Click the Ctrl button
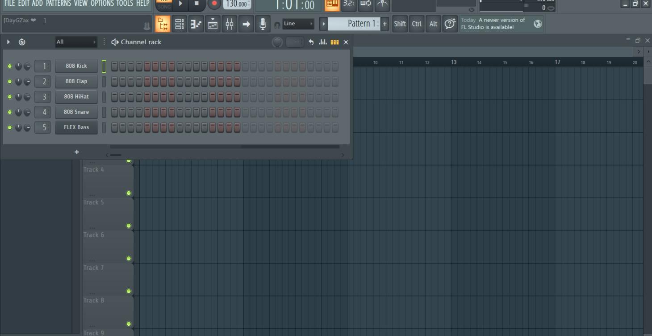Screen dimensions: 652x336 (417, 24)
